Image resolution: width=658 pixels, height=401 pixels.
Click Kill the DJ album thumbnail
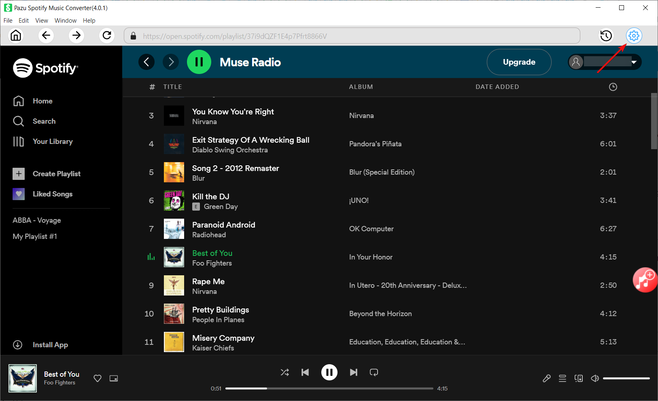(174, 200)
